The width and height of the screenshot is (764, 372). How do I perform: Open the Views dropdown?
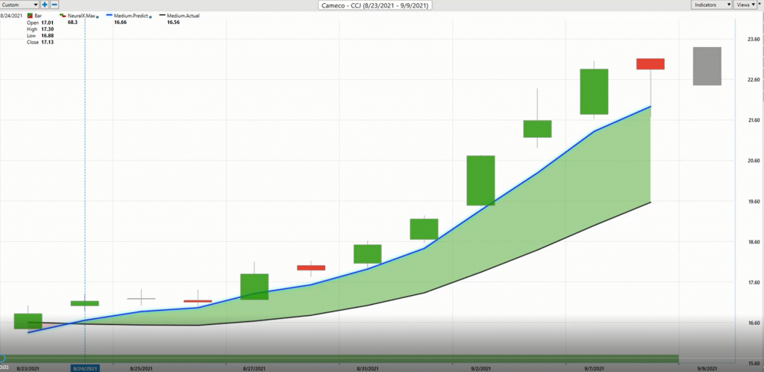[745, 5]
